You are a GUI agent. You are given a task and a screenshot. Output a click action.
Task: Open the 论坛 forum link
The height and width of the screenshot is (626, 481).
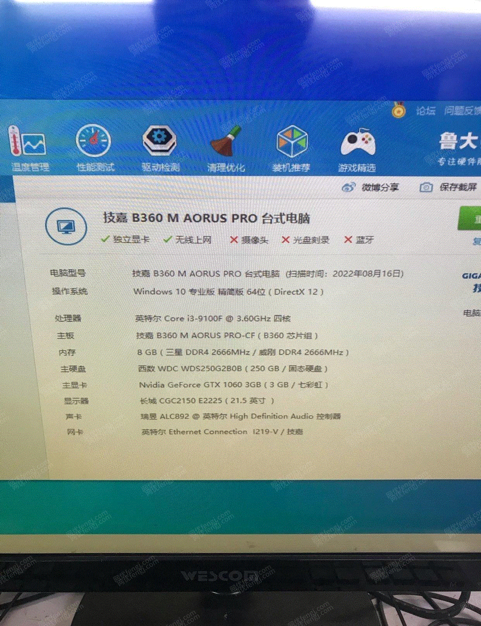coord(426,111)
